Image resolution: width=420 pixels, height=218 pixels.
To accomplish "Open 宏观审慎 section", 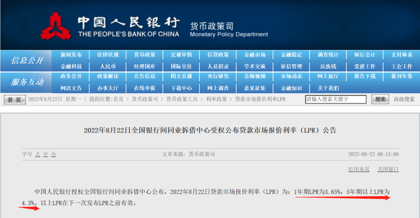I will 181,55.
